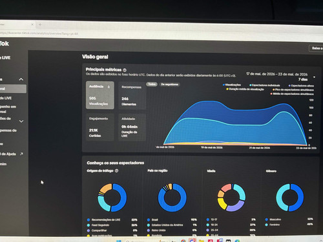Click the Idade donut chart
The width and height of the screenshot is (323, 242).
point(231,197)
